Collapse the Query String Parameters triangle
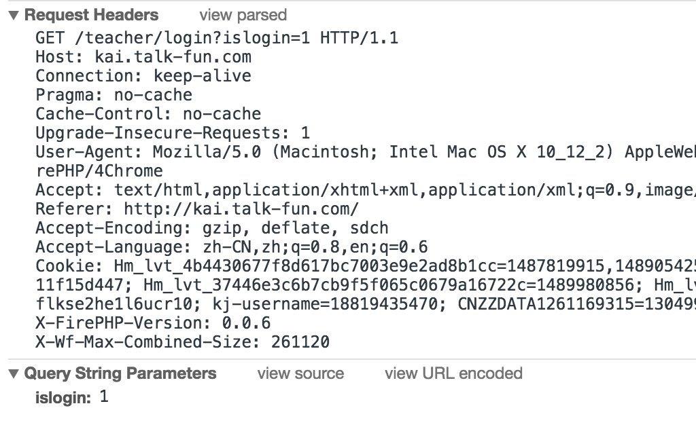This screenshot has height=425, width=696. 14,374
